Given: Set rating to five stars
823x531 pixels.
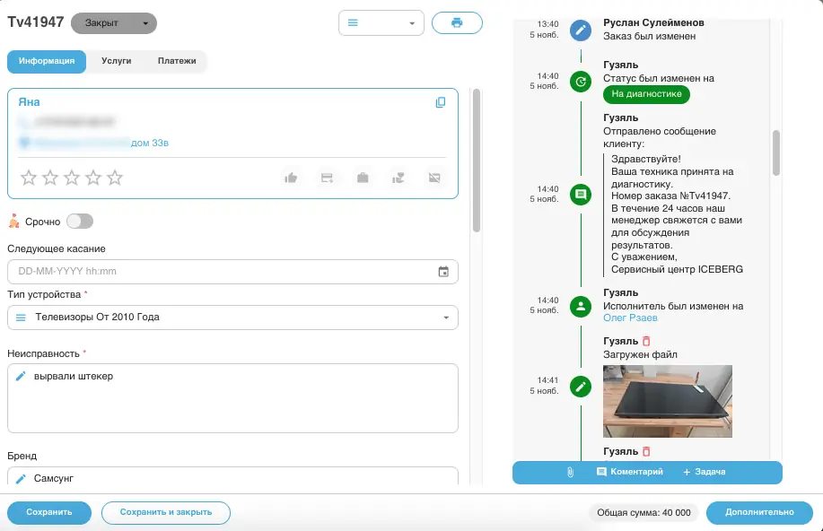Looking at the screenshot, I should coord(115,178).
